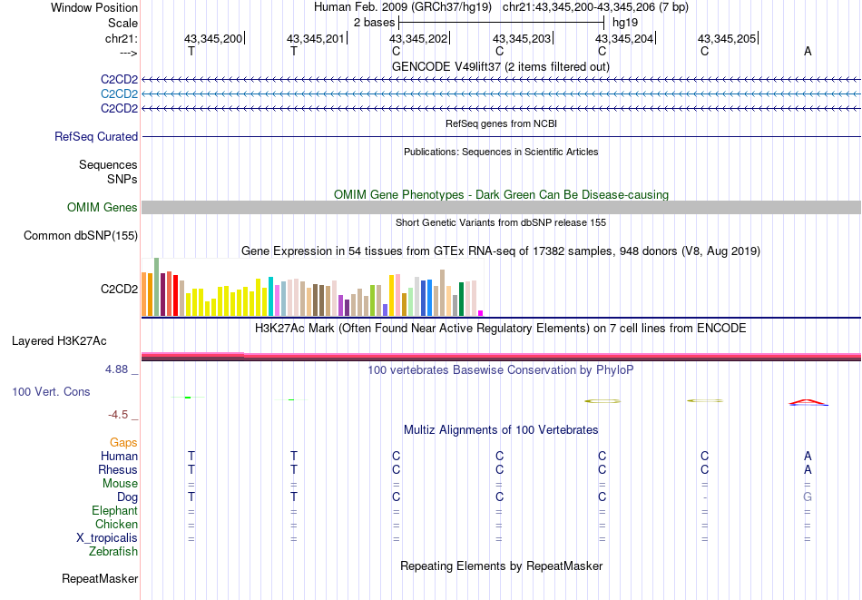Click the Elephant species label
This screenshot has width=862, height=600.
(115, 510)
